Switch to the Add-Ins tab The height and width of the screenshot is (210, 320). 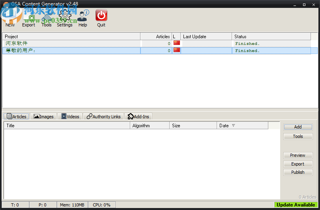(138, 116)
